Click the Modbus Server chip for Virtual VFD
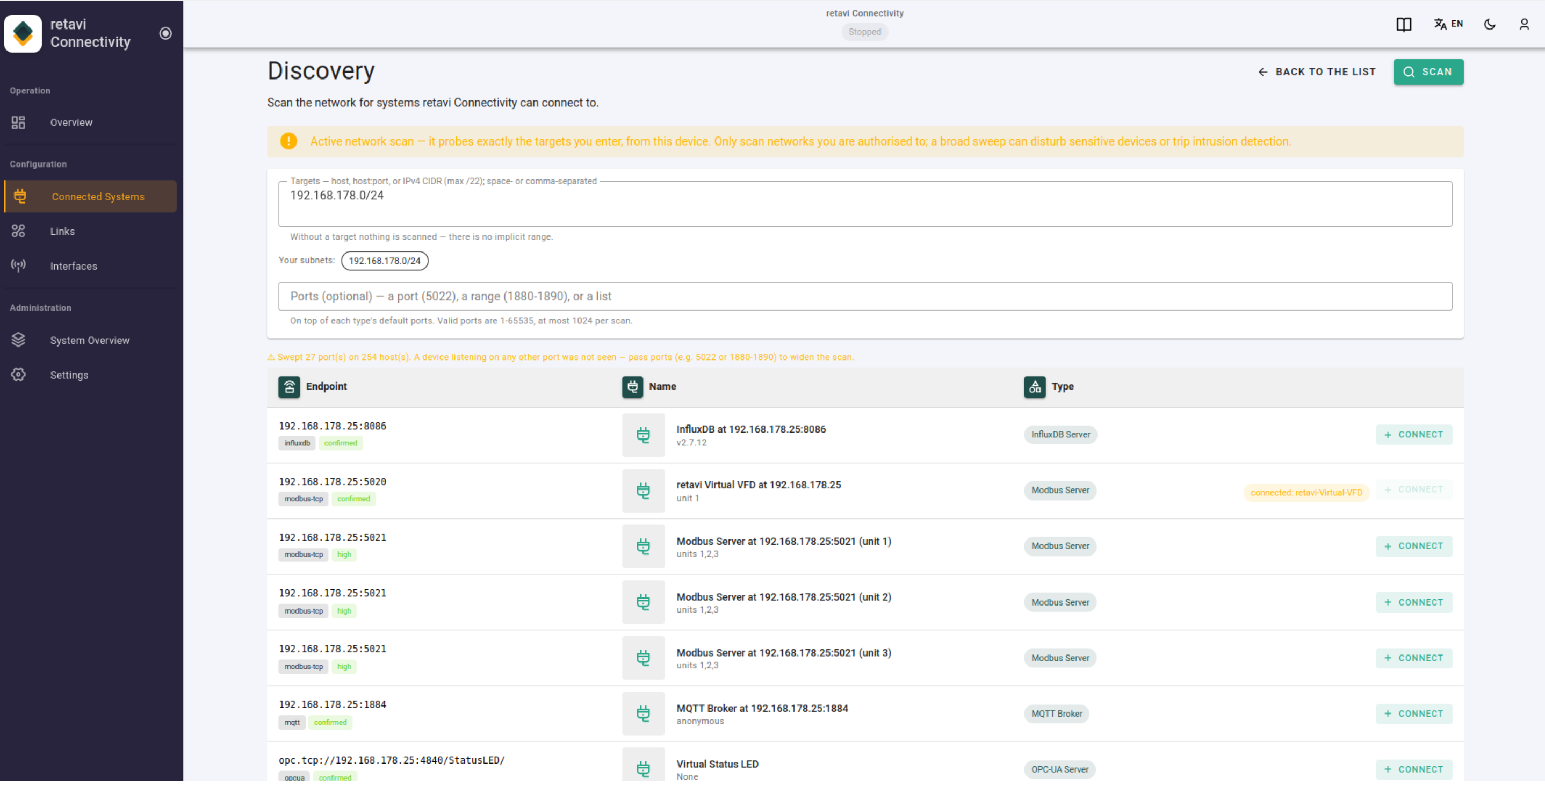This screenshot has height=785, width=1545. 1060,491
